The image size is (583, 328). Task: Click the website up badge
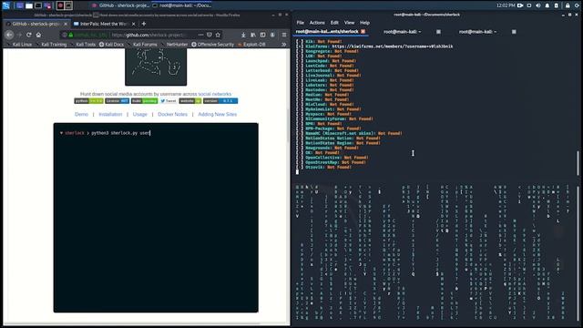190,101
